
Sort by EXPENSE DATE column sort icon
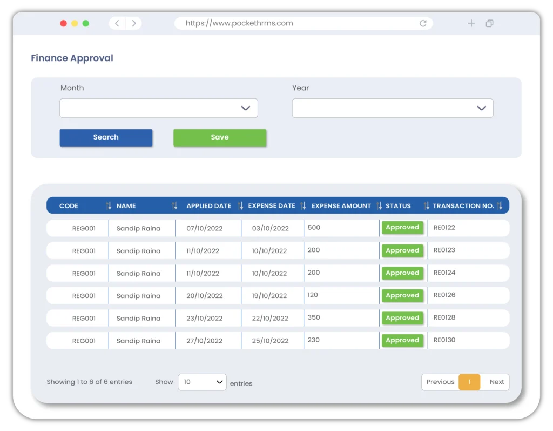pyautogui.click(x=303, y=205)
